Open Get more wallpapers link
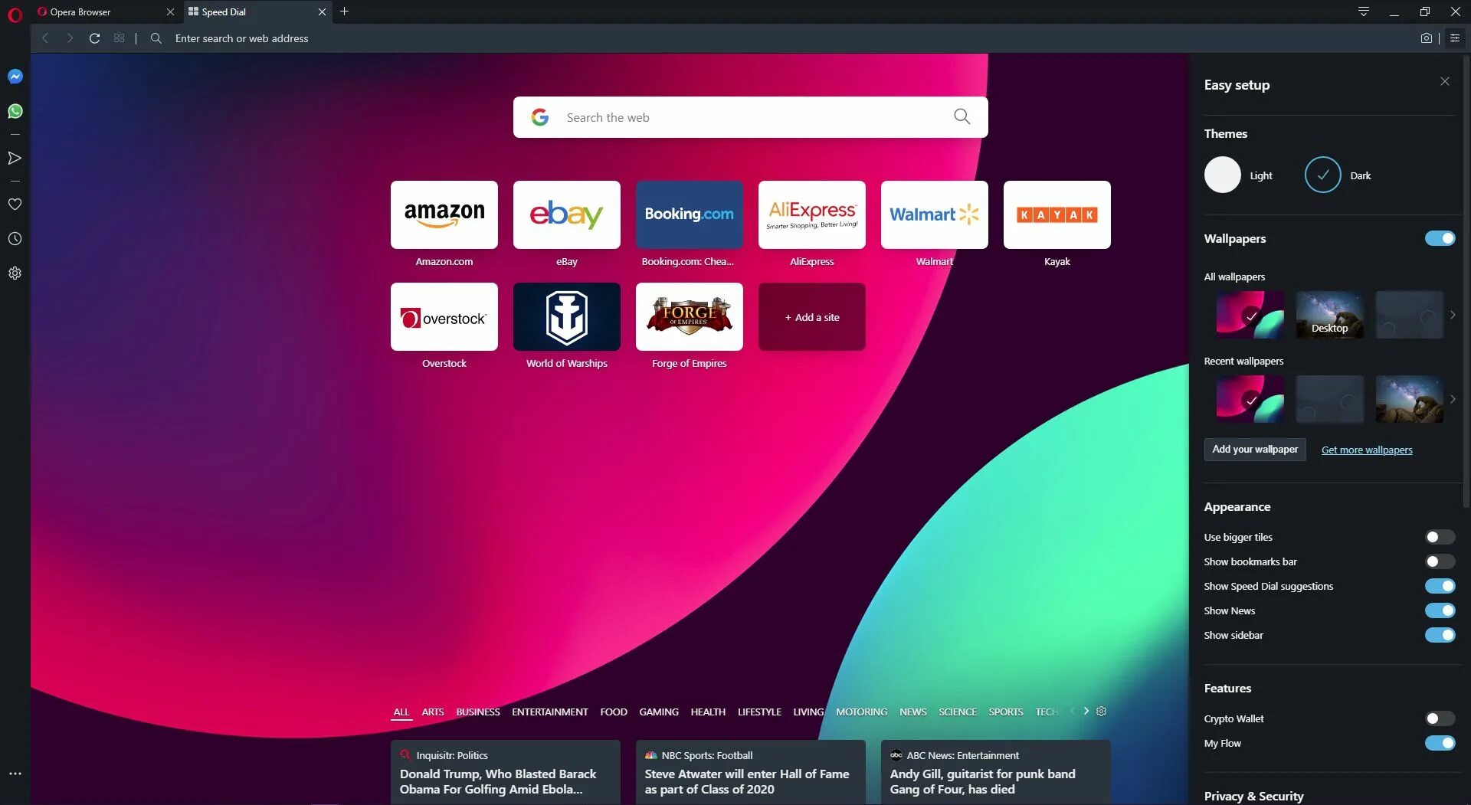 [1367, 450]
